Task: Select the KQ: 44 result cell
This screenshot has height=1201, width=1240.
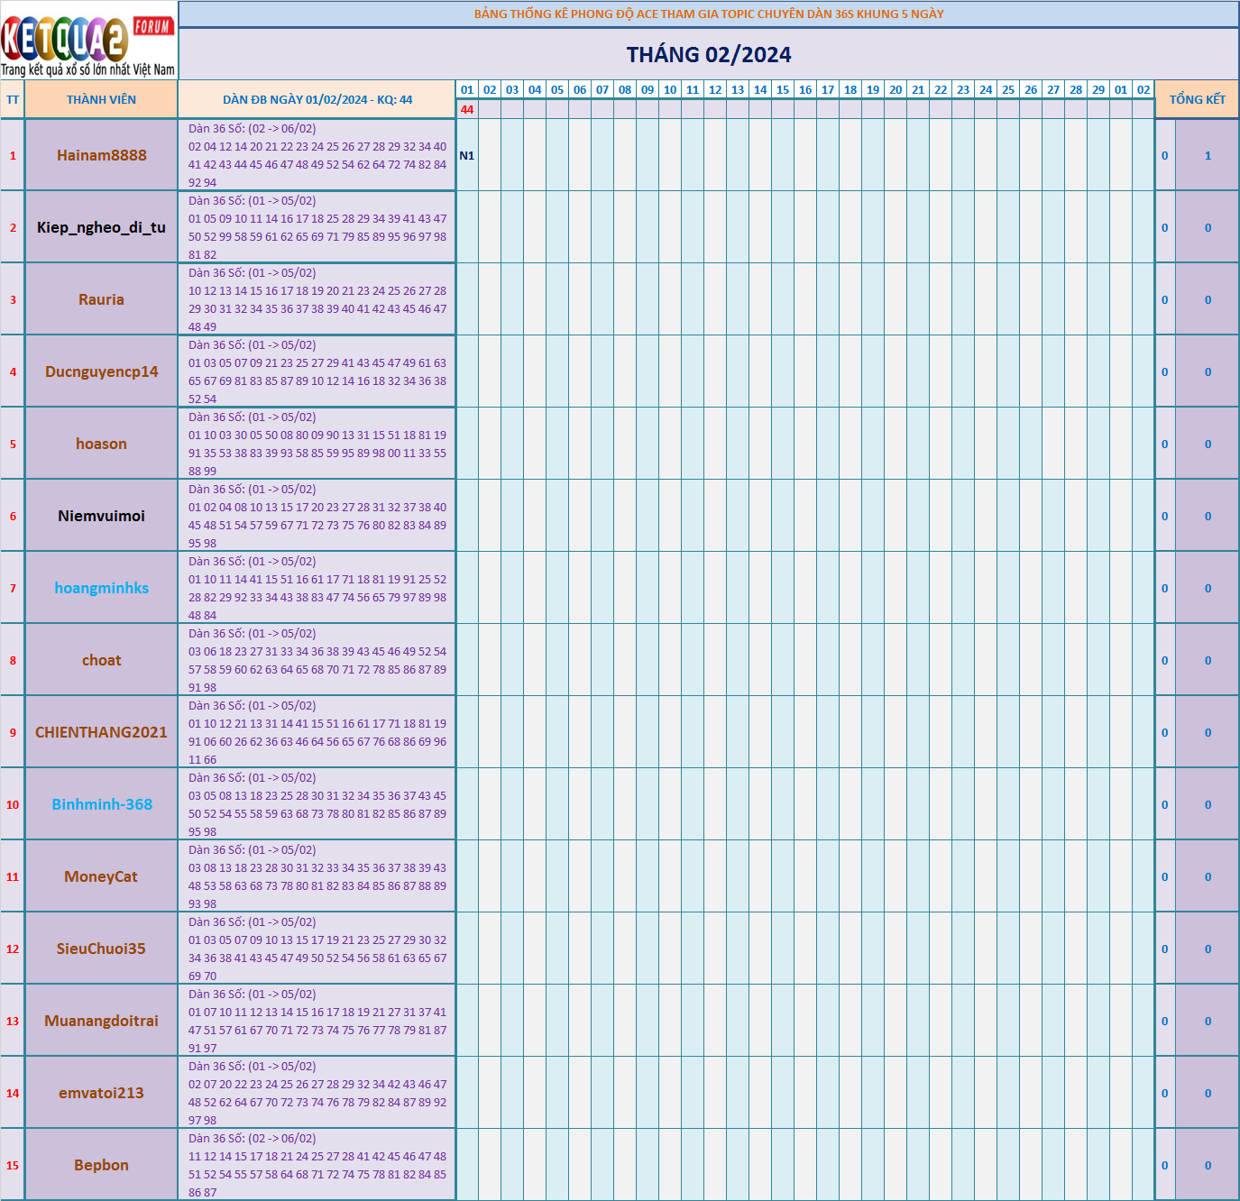Action: (x=394, y=99)
